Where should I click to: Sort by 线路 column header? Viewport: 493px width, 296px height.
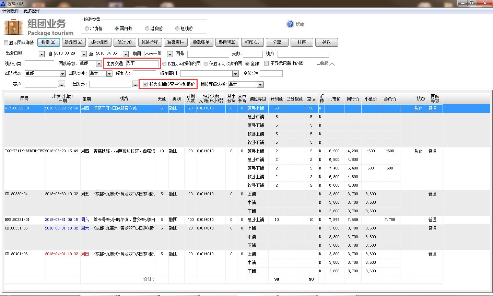pyautogui.click(x=124, y=98)
